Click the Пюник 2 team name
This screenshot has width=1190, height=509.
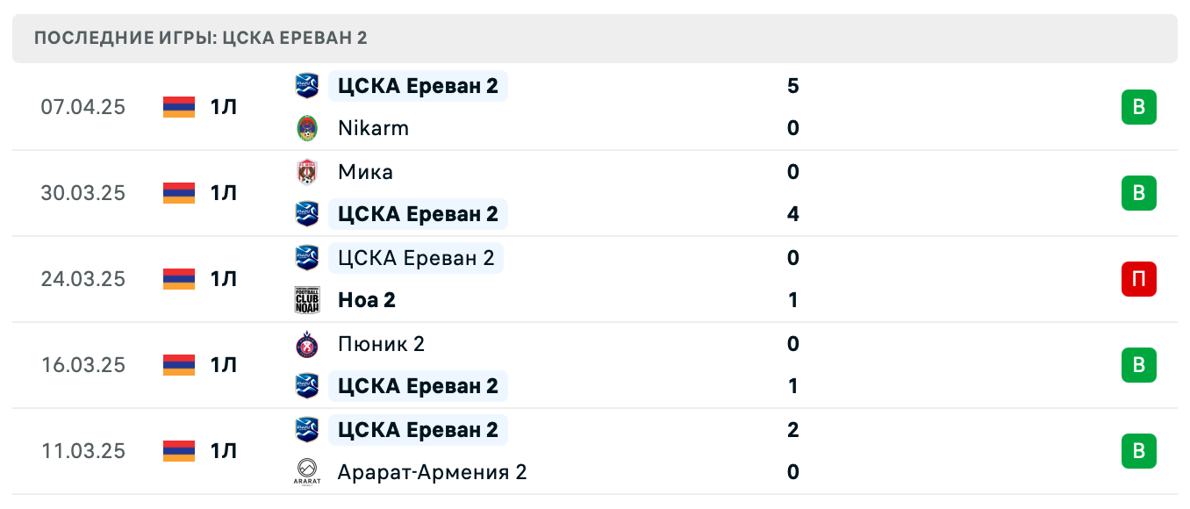pos(381,344)
